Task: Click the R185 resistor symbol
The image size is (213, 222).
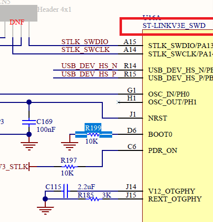Action: [x=93, y=199]
